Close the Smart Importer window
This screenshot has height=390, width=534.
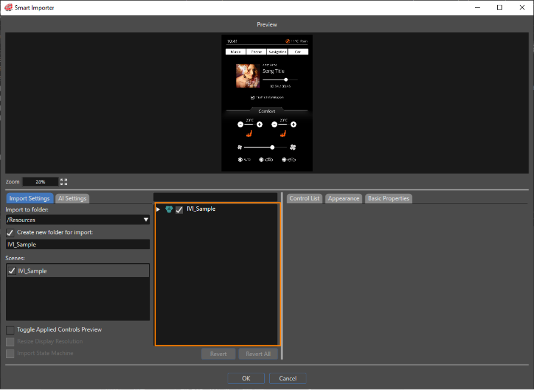click(521, 8)
